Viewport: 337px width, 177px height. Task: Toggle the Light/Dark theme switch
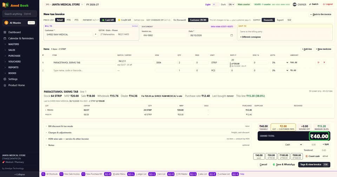(216, 5)
